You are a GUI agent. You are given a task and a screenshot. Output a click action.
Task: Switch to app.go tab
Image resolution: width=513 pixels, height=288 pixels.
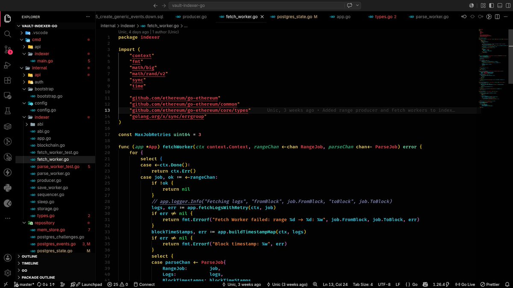tap(340, 17)
